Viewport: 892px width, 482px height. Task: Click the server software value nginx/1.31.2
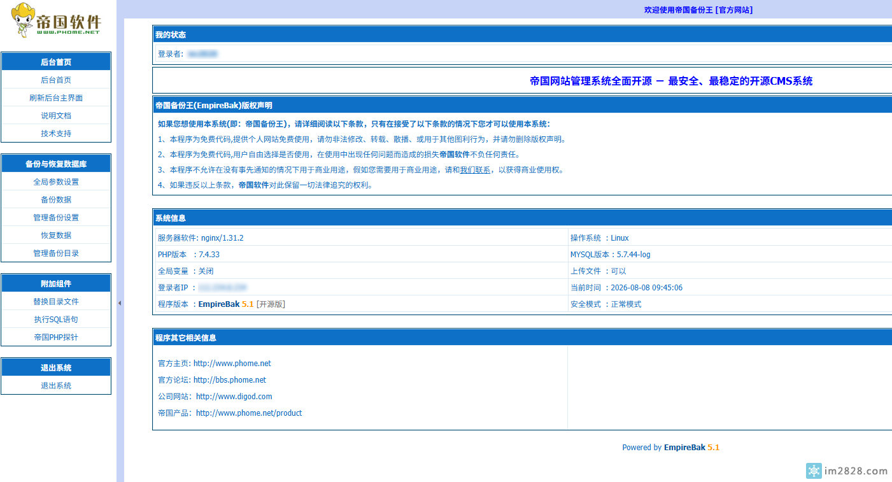tap(222, 238)
